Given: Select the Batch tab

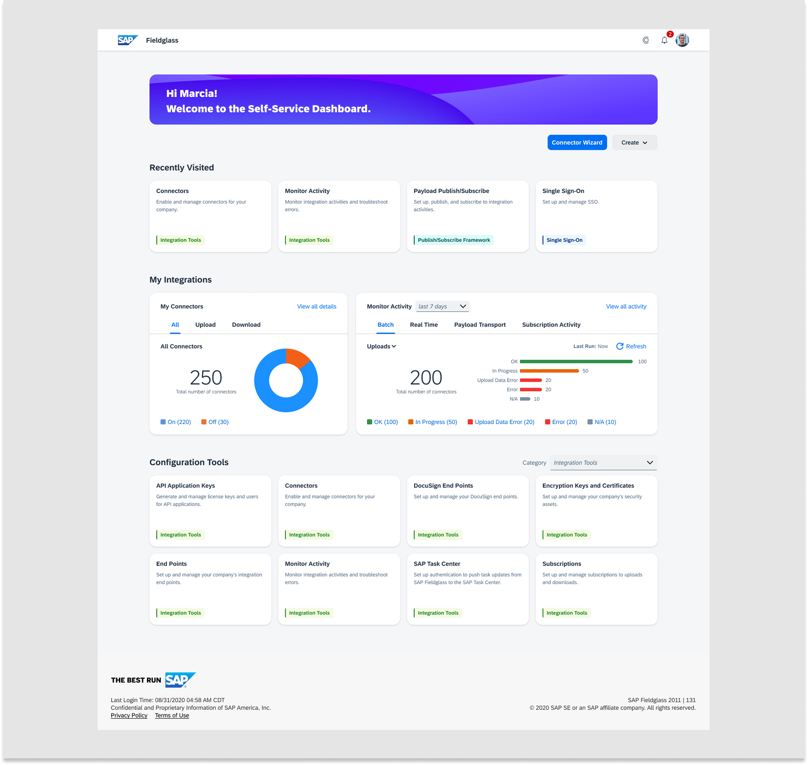Looking at the screenshot, I should tap(385, 325).
